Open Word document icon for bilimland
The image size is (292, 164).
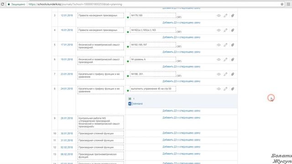click(130, 104)
